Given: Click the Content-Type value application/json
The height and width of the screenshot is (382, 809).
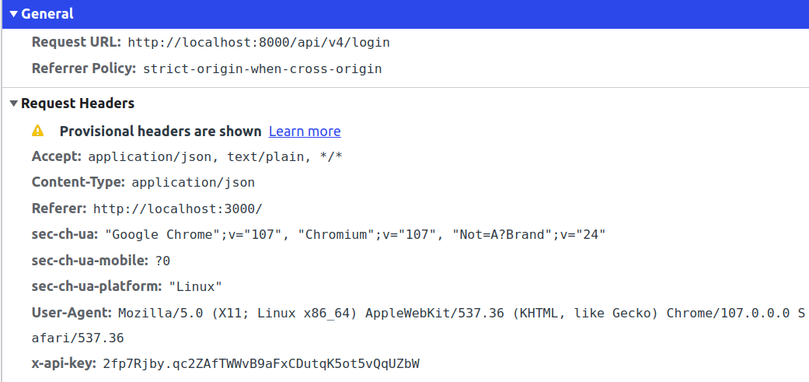Looking at the screenshot, I should click(193, 183).
